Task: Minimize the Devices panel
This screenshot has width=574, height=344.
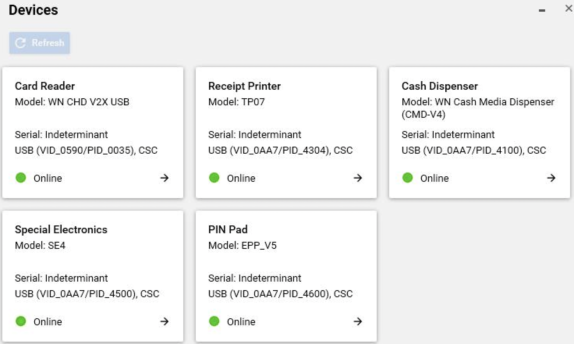Action: [x=542, y=10]
